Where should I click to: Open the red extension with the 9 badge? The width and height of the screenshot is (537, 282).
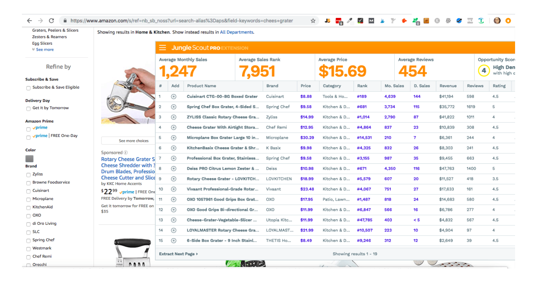339,21
